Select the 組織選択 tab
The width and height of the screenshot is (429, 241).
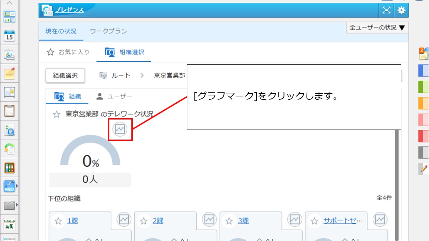point(124,52)
